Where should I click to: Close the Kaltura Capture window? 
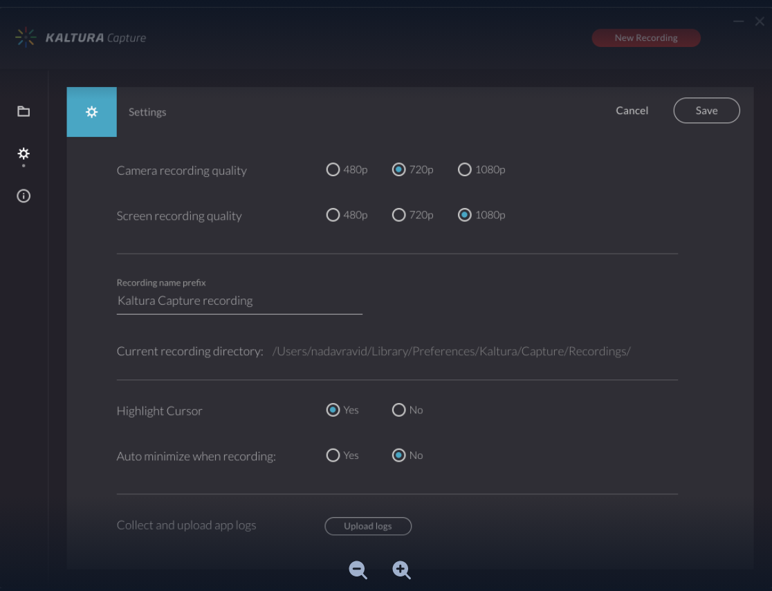[x=760, y=21]
